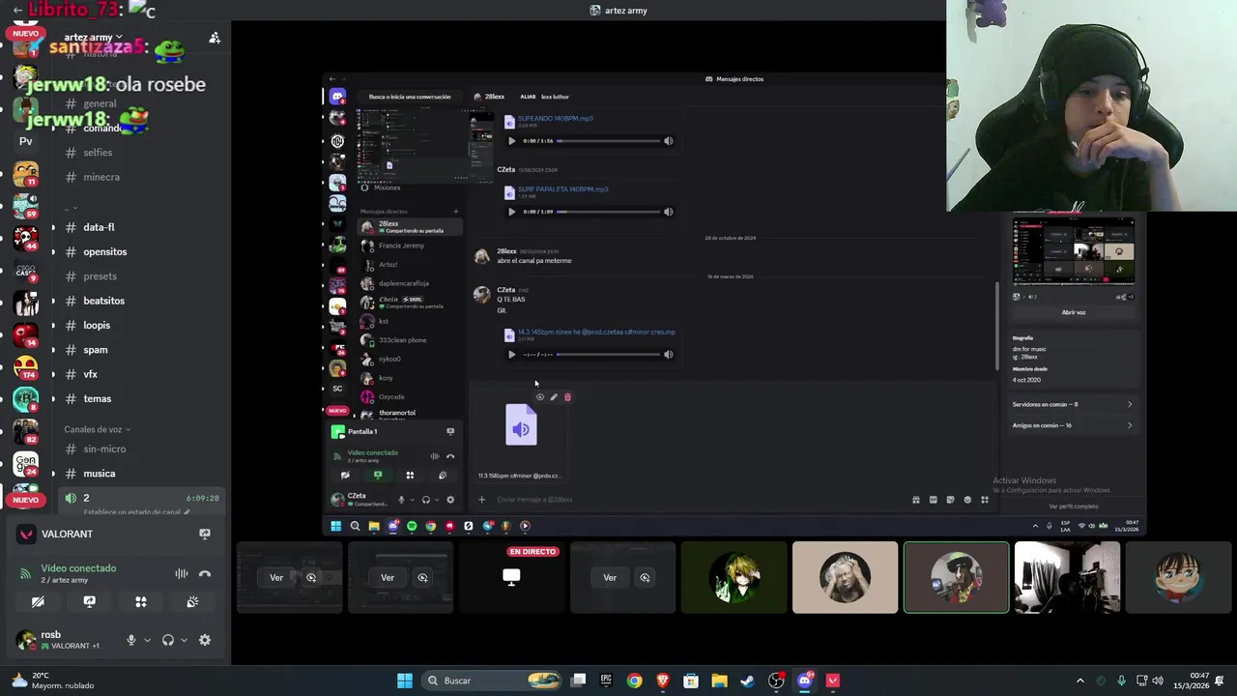This screenshot has height=696, width=1237.
Task: Add attachment plus in message box
Action: click(481, 500)
